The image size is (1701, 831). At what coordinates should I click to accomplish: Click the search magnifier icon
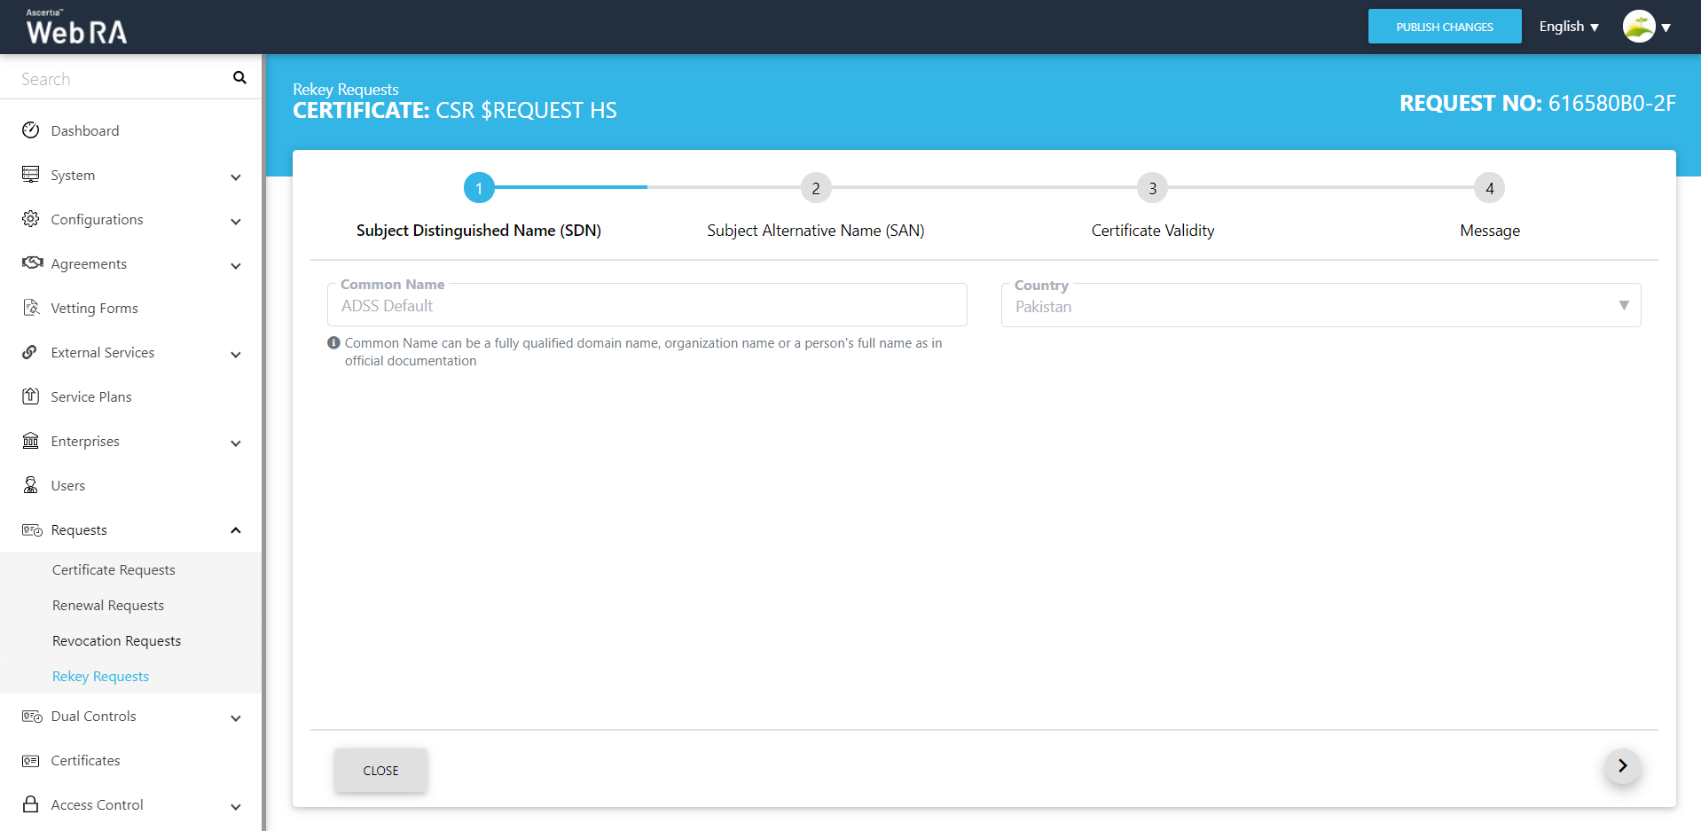pos(239,78)
